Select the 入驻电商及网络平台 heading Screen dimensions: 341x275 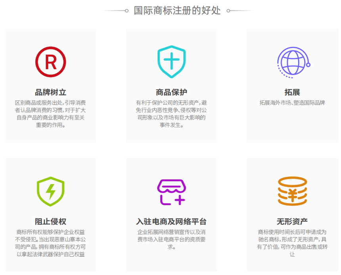(x=171, y=221)
